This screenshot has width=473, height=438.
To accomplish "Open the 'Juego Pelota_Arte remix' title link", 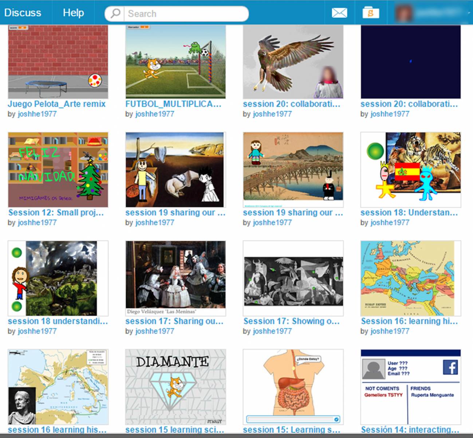I will 57,104.
